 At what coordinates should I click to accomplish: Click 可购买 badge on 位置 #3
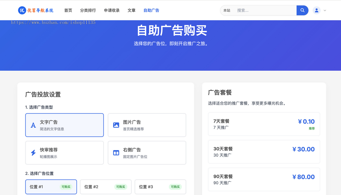[x=175, y=187]
